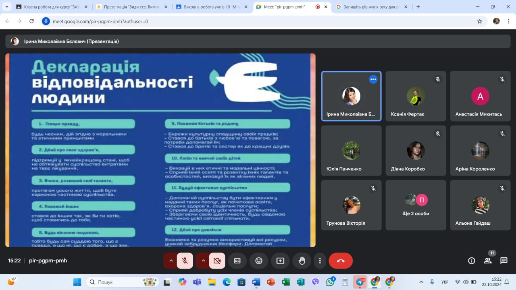Screen dimensions: 516x290
Task: Click the presented Декларація slide
Action: click(x=160, y=150)
